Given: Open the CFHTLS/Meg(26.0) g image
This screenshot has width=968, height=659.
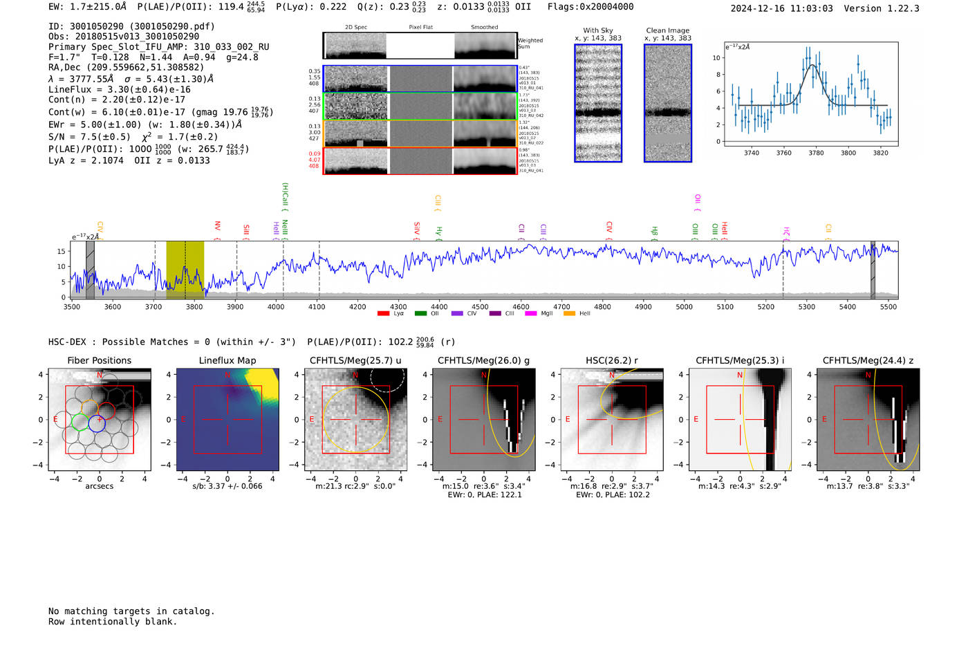Looking at the screenshot, I should pos(484,420).
